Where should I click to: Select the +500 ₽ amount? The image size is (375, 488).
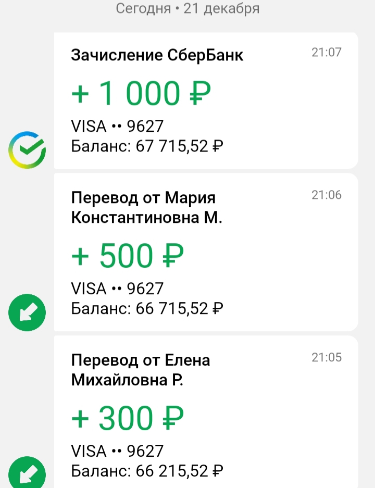[128, 256]
